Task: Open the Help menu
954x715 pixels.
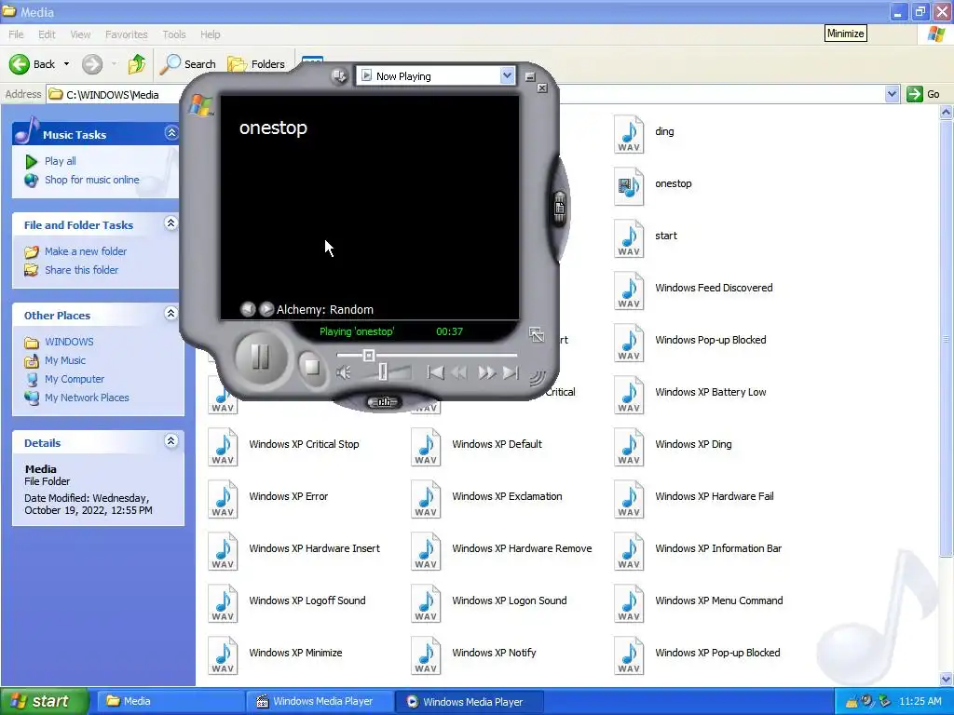Action: [x=210, y=34]
